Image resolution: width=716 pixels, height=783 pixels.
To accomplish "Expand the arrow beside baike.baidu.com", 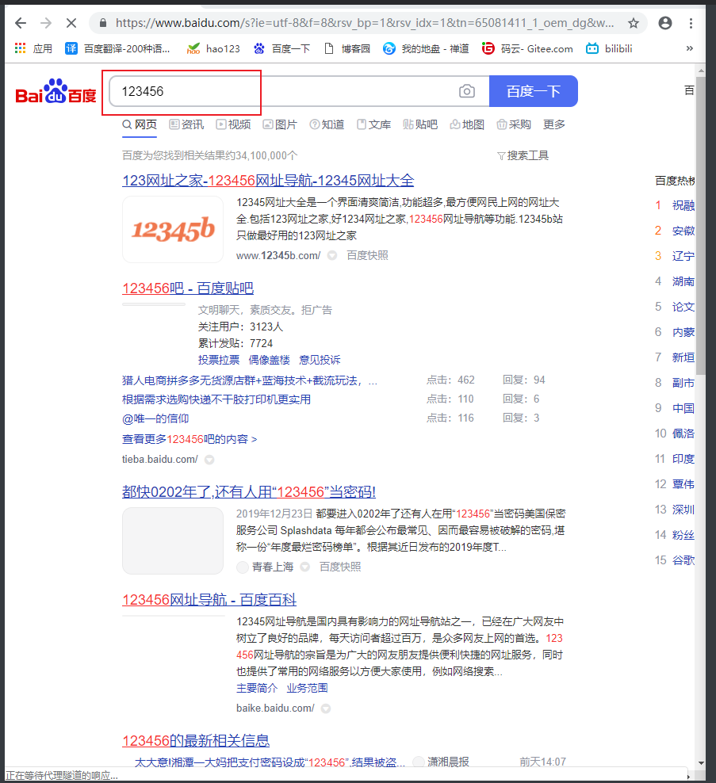I will point(326,709).
